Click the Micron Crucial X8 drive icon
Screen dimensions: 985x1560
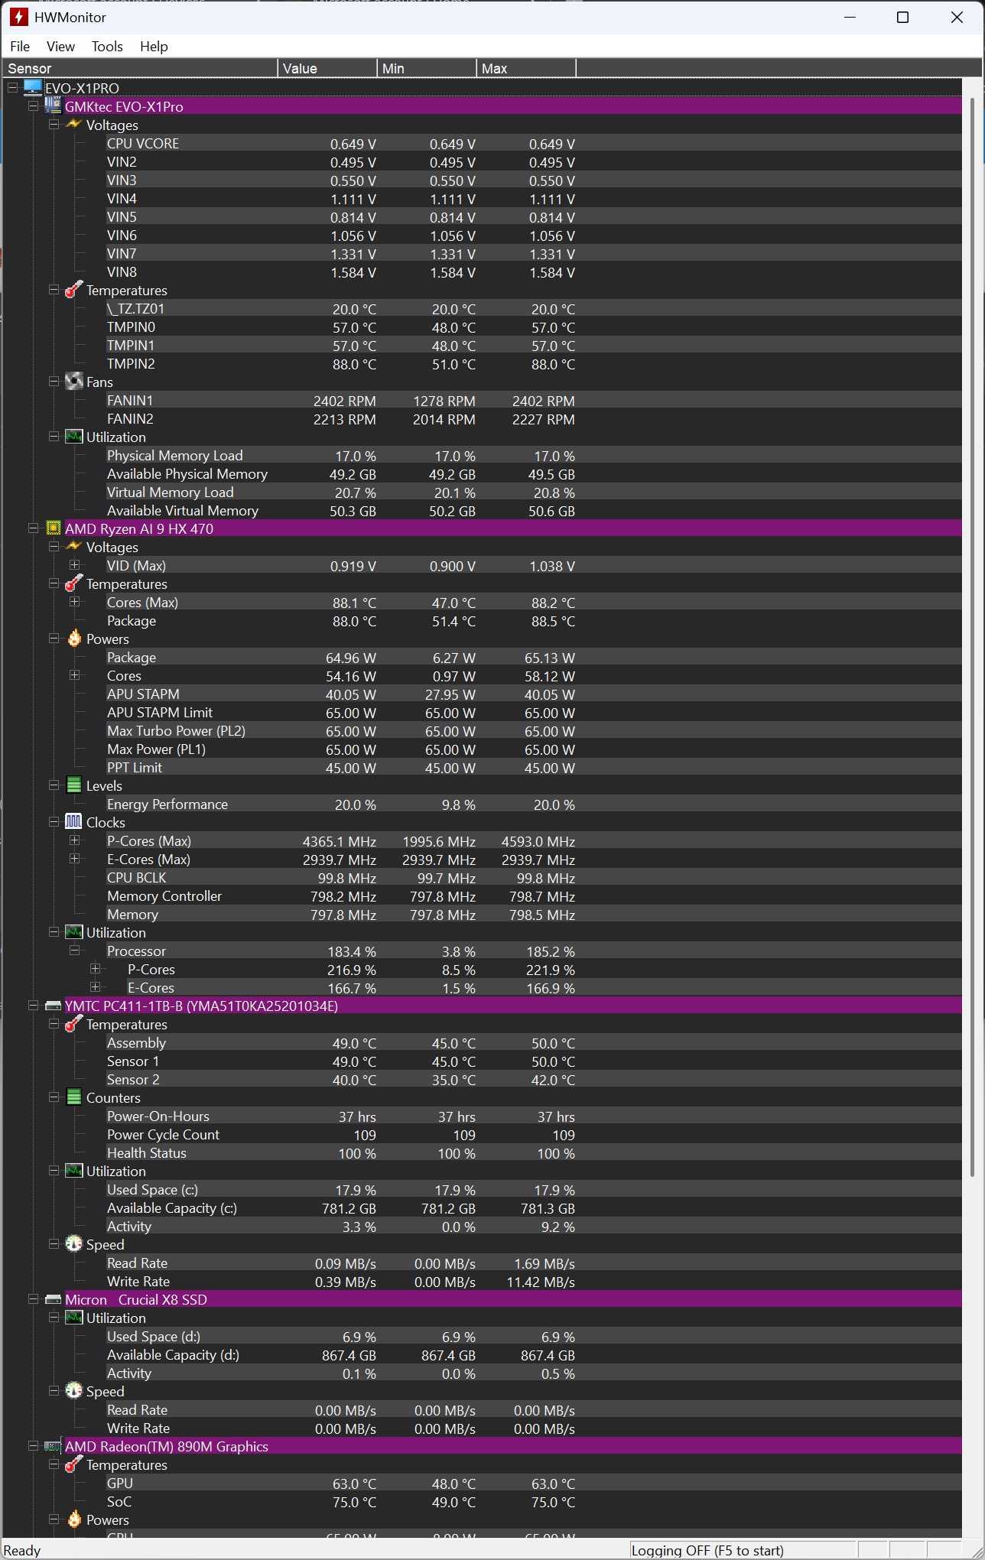[53, 1298]
